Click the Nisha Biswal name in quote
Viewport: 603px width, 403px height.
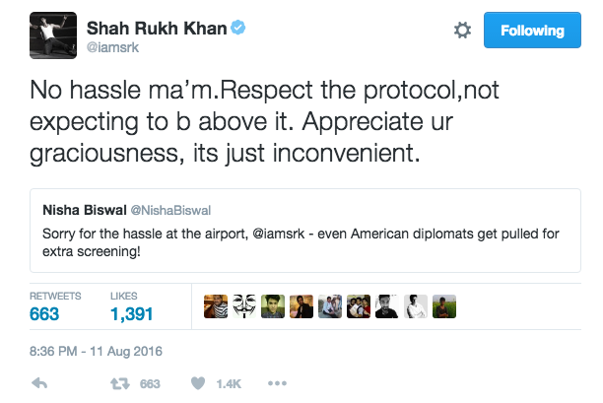(x=82, y=210)
